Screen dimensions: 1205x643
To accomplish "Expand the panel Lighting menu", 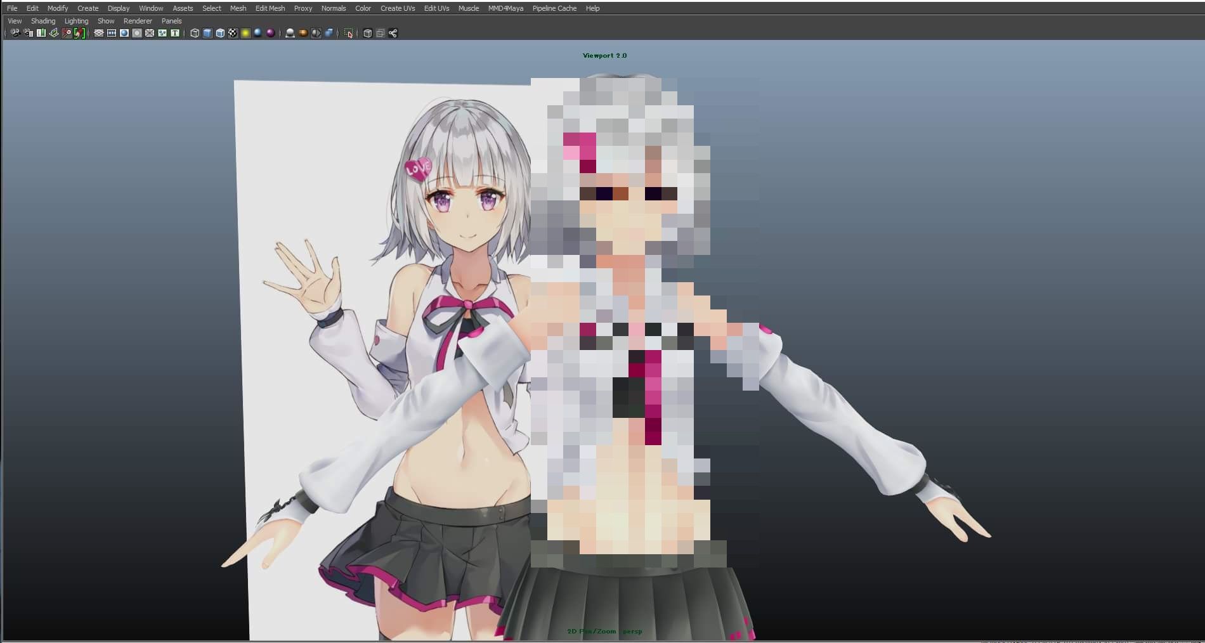I will (76, 21).
